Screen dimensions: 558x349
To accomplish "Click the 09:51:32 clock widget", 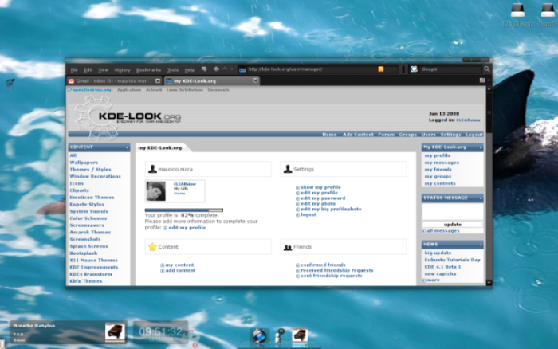I will point(161,332).
